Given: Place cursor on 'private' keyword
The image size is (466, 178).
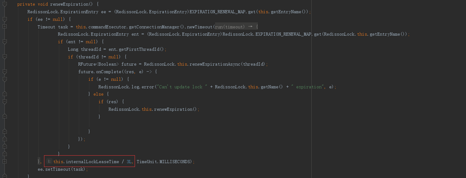Looking at the screenshot, I should (26, 4).
